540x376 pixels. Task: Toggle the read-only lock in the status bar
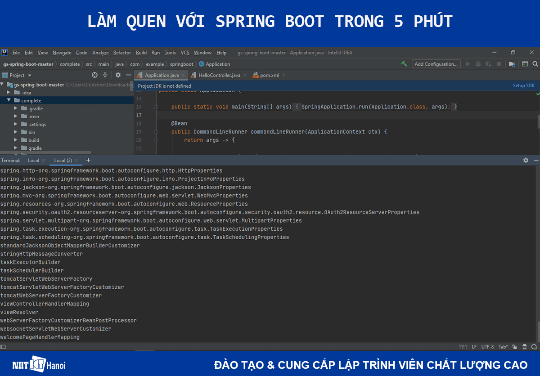pyautogui.click(x=514, y=347)
